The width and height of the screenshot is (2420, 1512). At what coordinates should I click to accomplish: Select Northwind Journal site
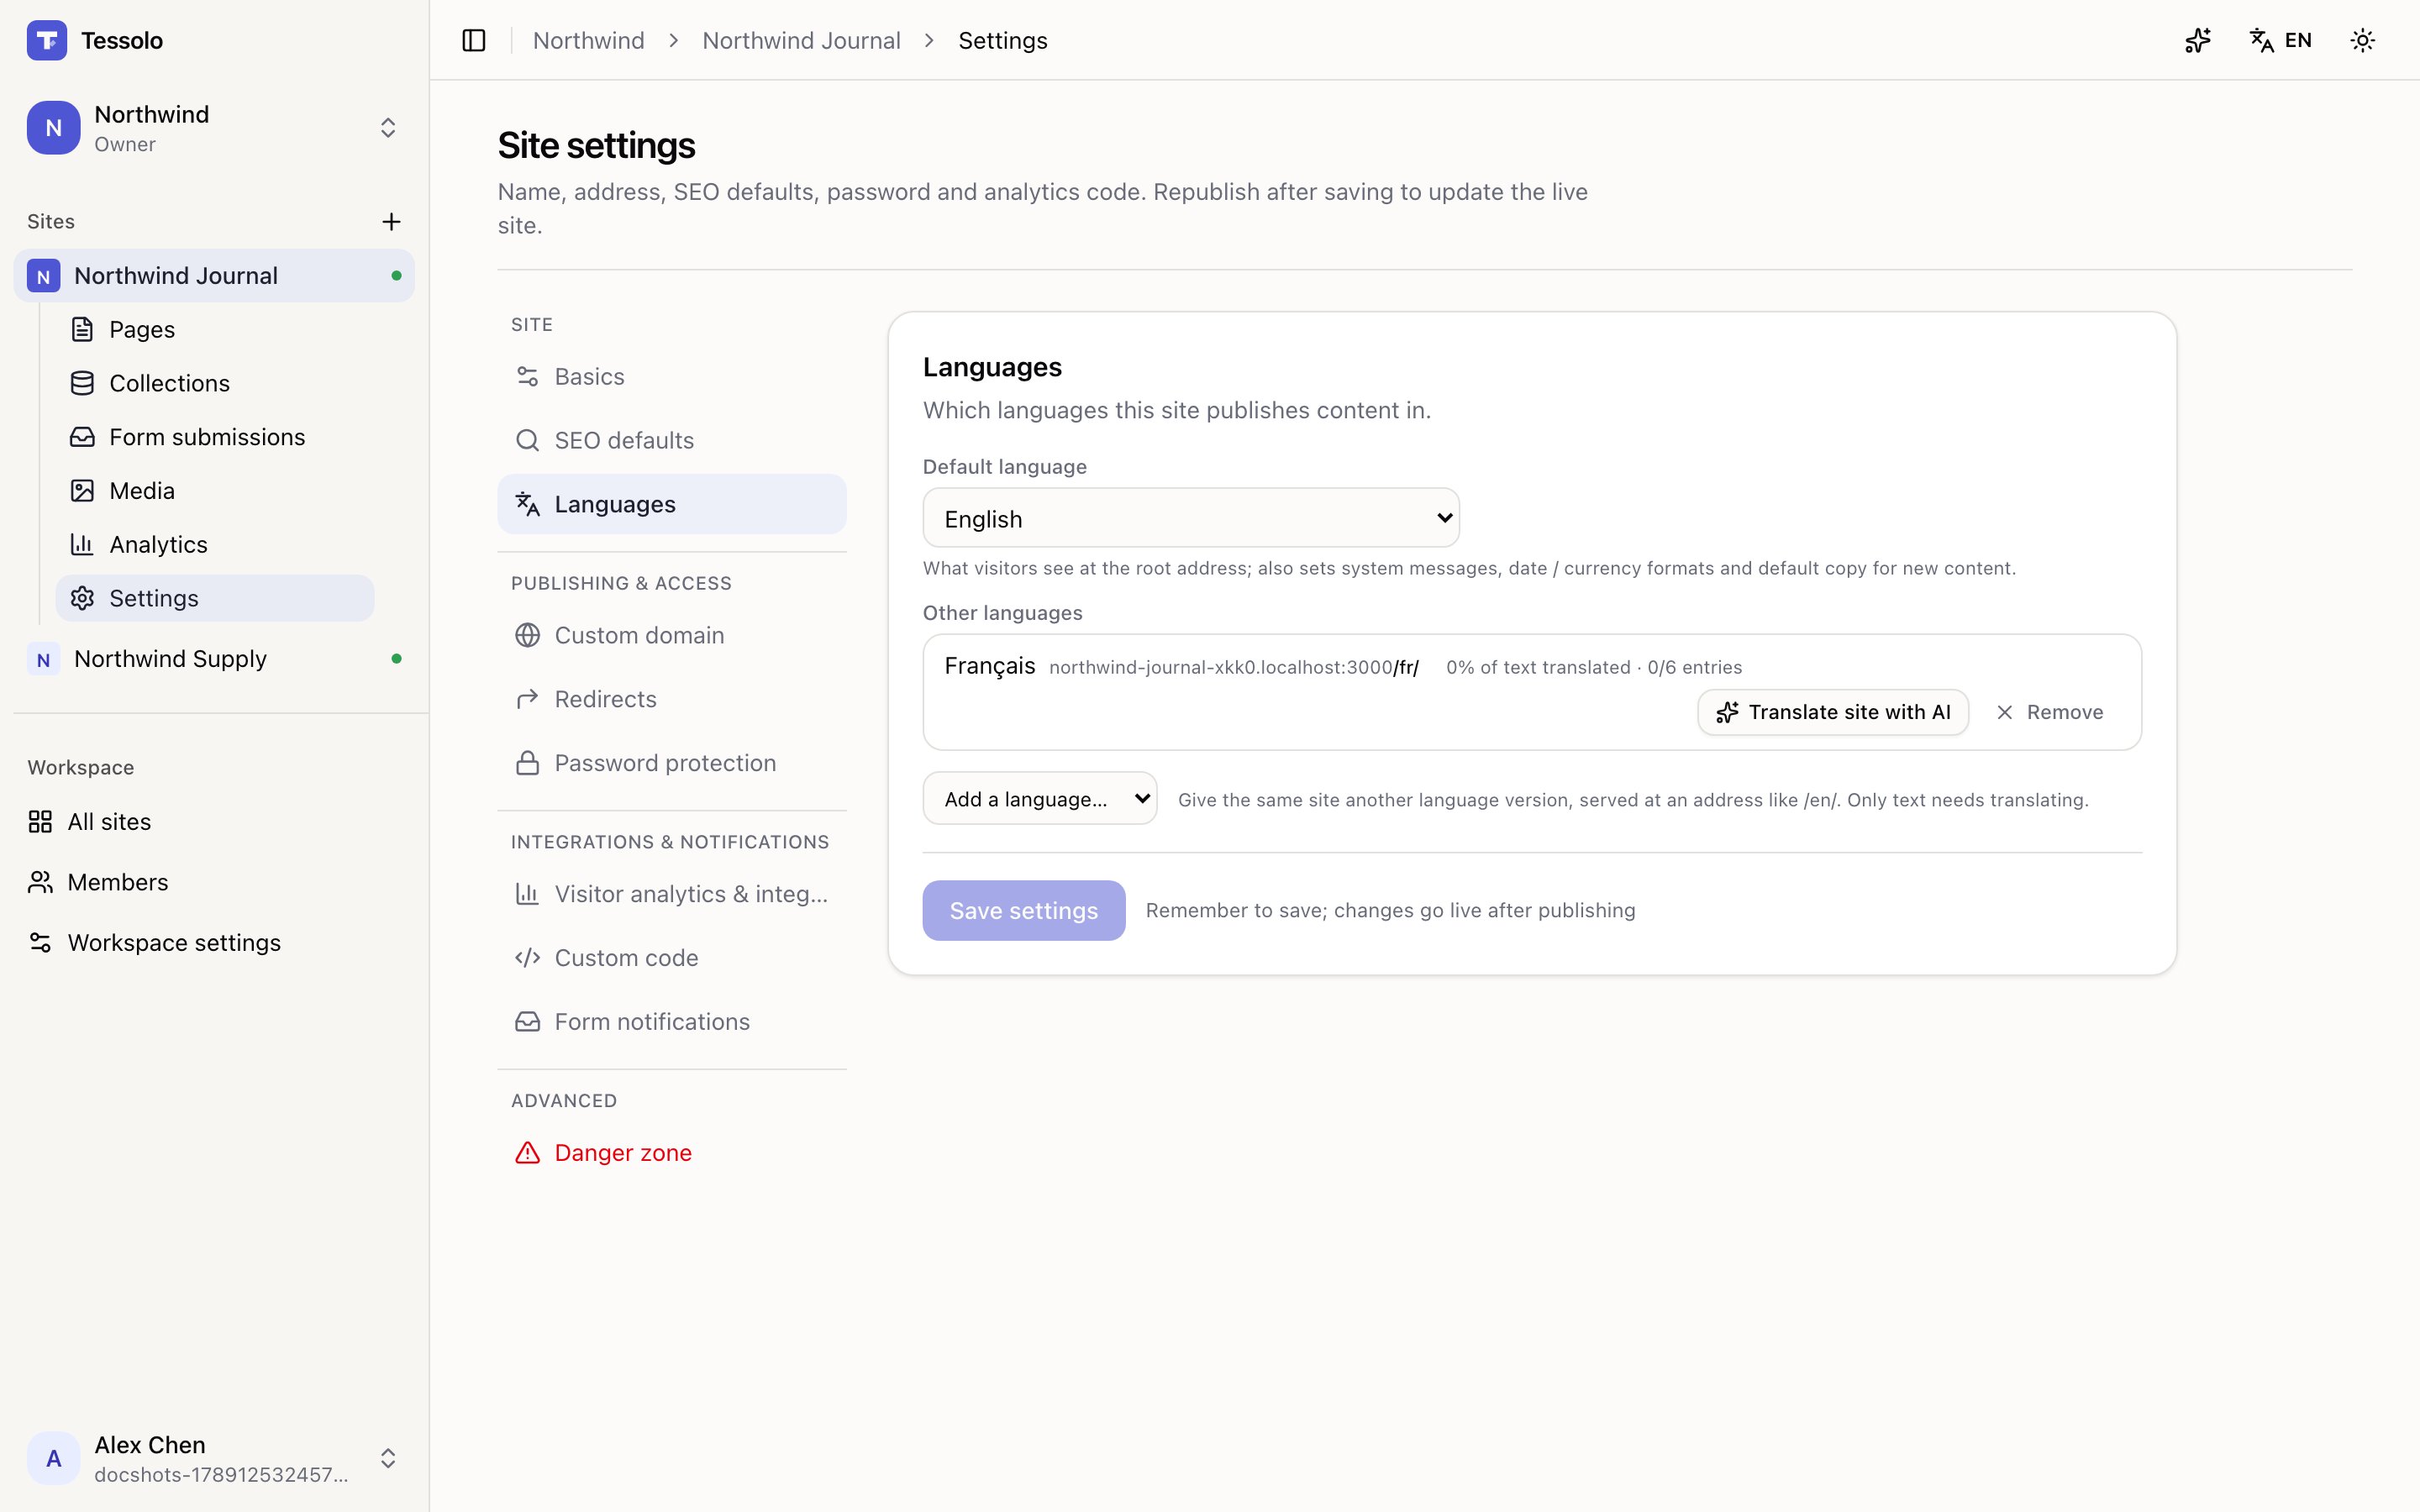coord(214,276)
